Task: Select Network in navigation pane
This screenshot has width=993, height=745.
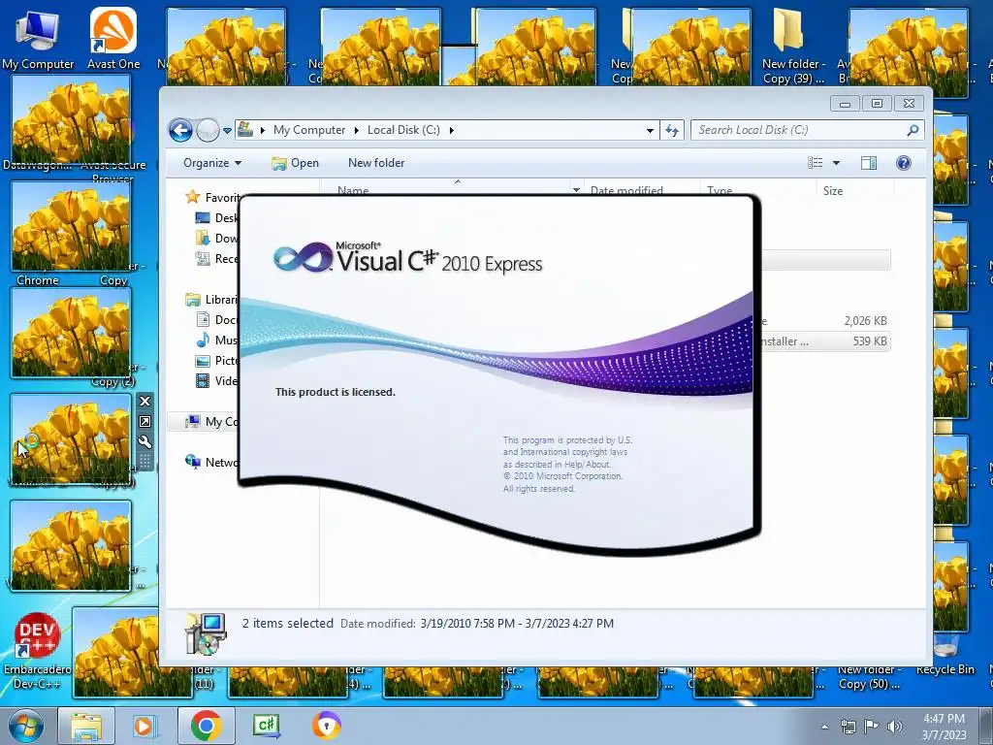Action: click(212, 463)
